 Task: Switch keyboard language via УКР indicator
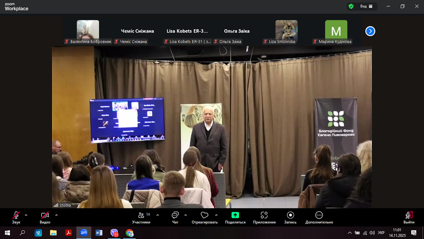tap(381, 233)
